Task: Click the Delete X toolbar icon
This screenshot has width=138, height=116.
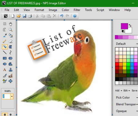Action: pyautogui.click(x=55, y=16)
